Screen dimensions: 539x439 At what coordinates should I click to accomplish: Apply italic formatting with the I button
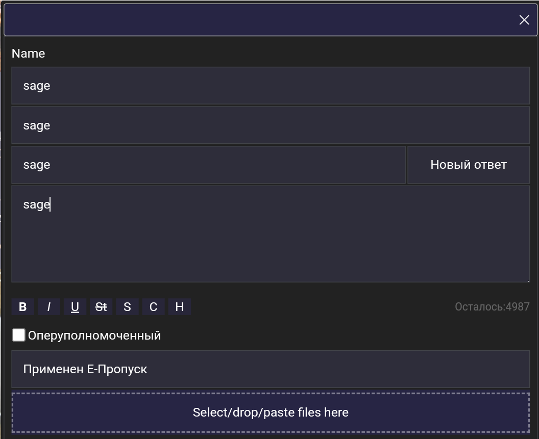pos(49,307)
